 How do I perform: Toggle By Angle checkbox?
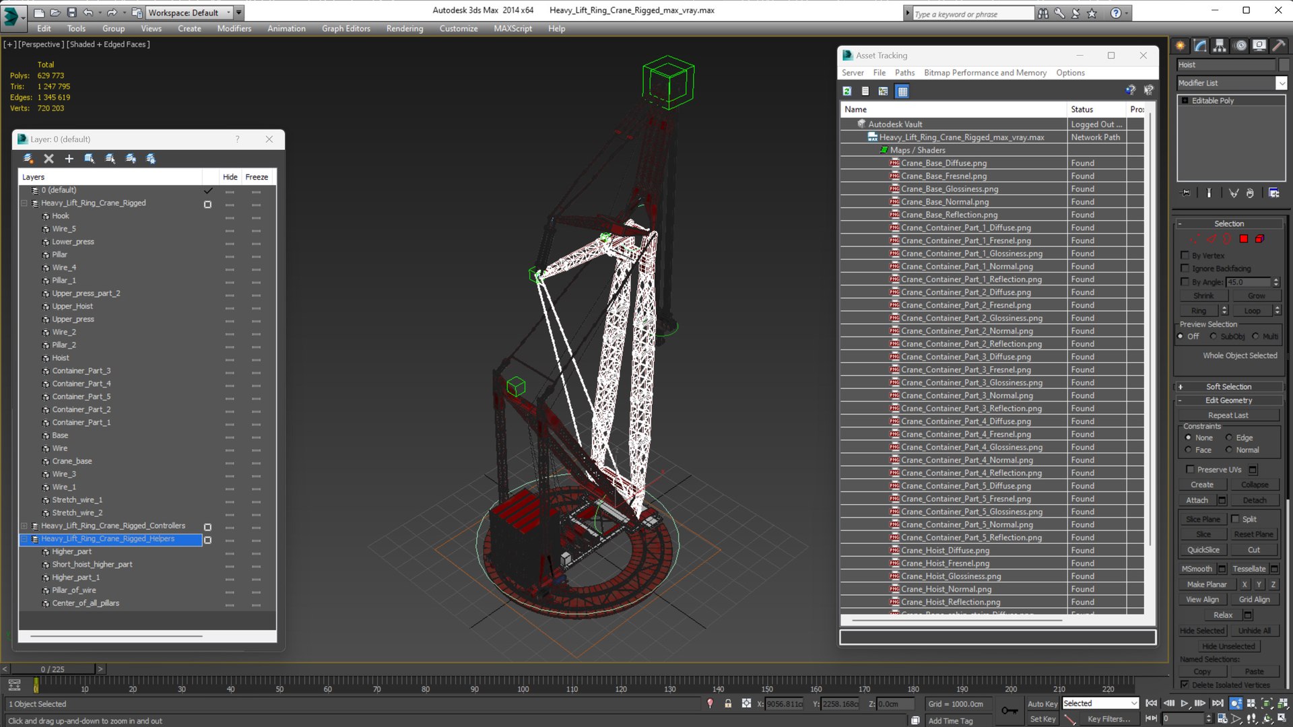(1185, 281)
